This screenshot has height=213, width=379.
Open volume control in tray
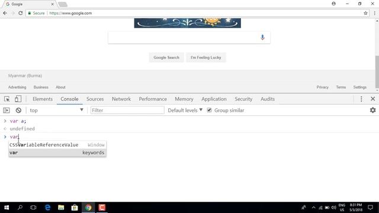coord(334,208)
